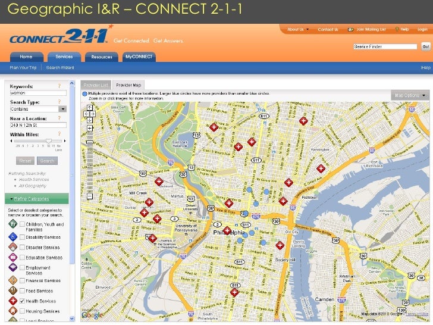Pan the map up with arrow control

(x=90, y=108)
